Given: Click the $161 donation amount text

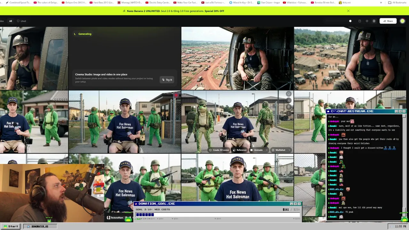Looking at the screenshot, I should (x=286, y=210).
